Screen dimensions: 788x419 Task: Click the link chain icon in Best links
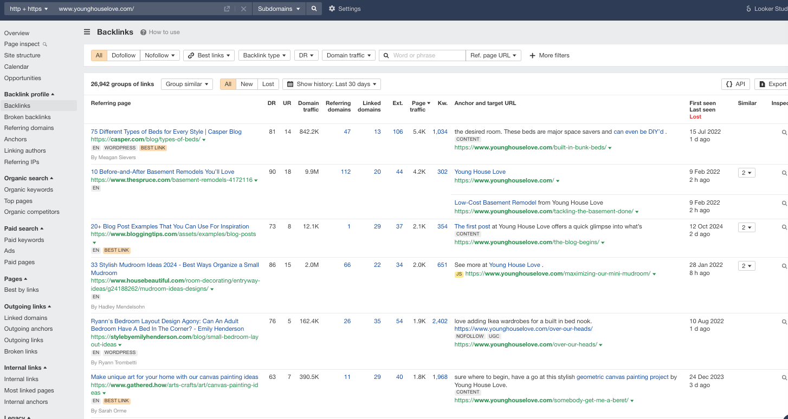(x=191, y=55)
